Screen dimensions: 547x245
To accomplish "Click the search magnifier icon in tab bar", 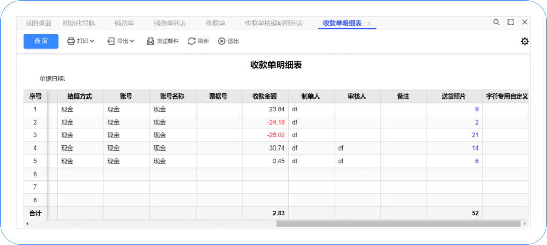I will coord(496,22).
